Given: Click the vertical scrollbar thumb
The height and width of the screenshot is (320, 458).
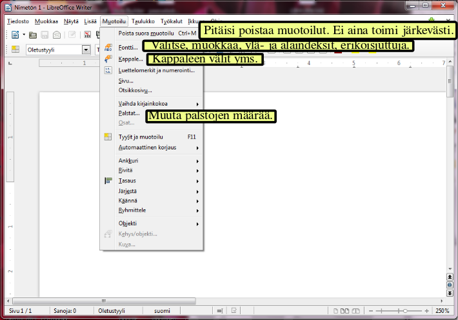Looking at the screenshot, I should click(450, 82).
